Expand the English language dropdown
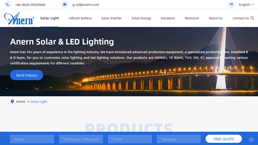Viewport: 258px width, 145px height. pyautogui.click(x=246, y=5)
